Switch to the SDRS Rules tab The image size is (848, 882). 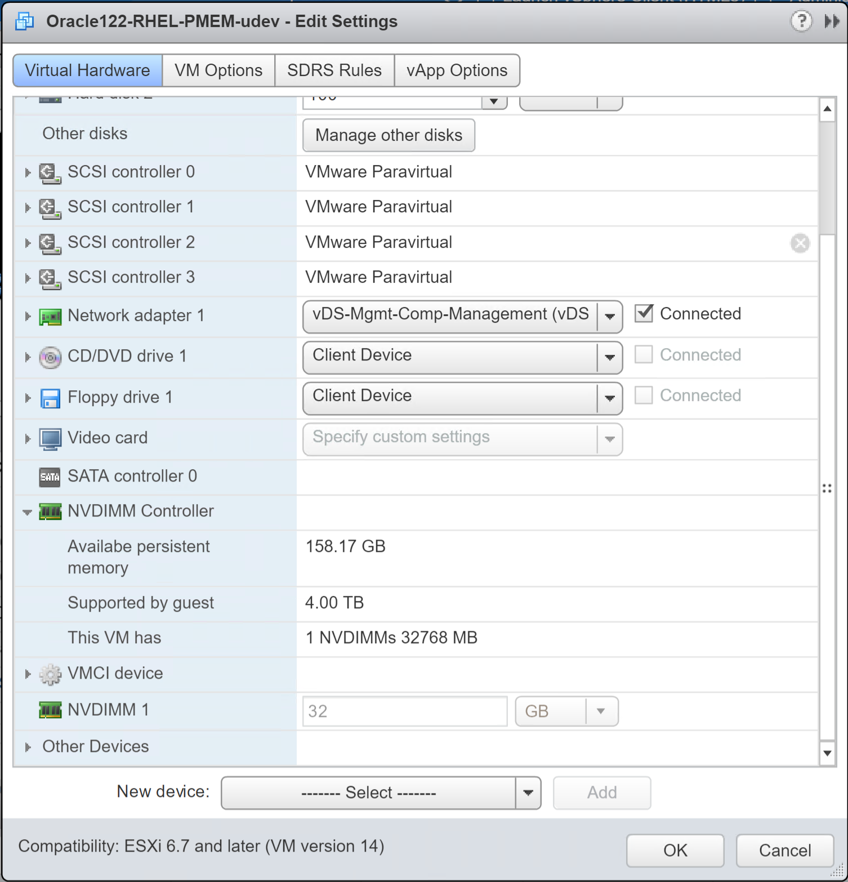click(x=334, y=70)
